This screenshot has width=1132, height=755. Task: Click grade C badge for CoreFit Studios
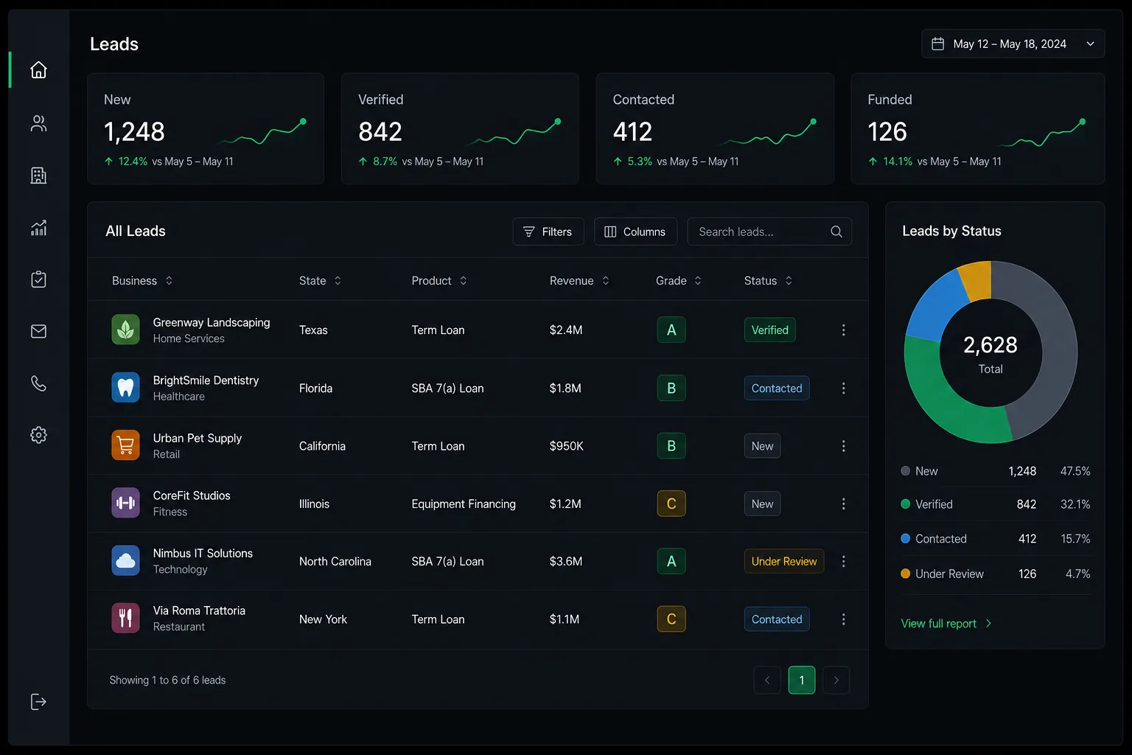tap(671, 504)
